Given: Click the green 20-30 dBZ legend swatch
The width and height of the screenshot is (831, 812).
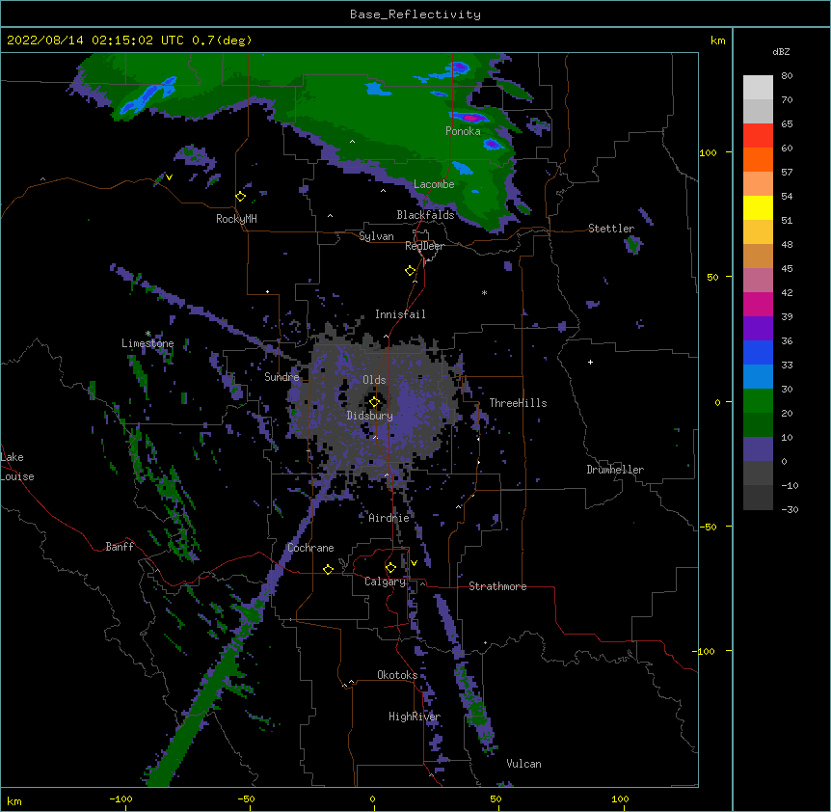Looking at the screenshot, I should pos(758,401).
